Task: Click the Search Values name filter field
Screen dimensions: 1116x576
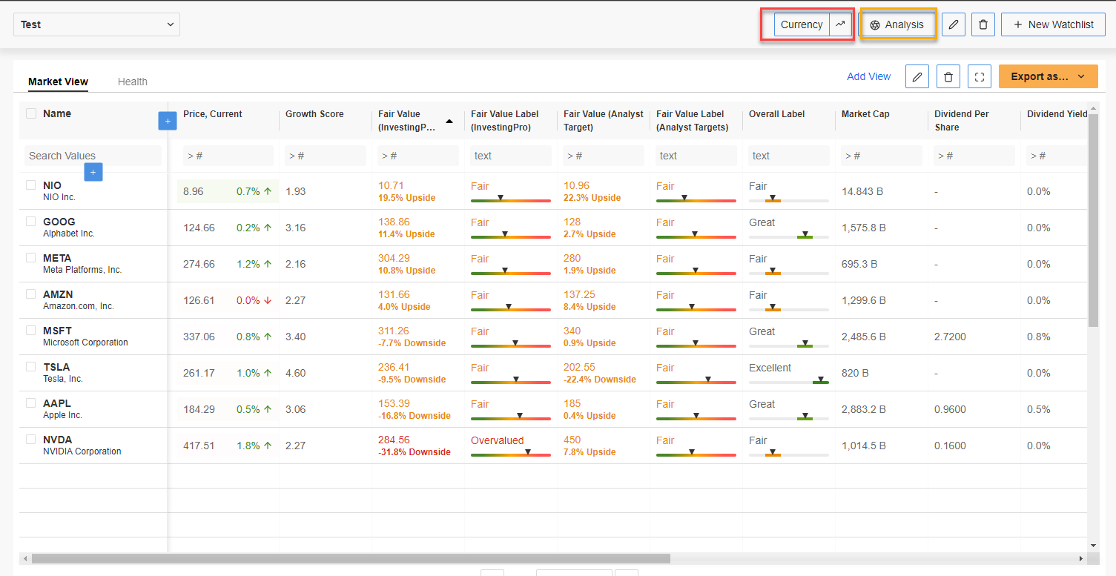Action: (93, 156)
